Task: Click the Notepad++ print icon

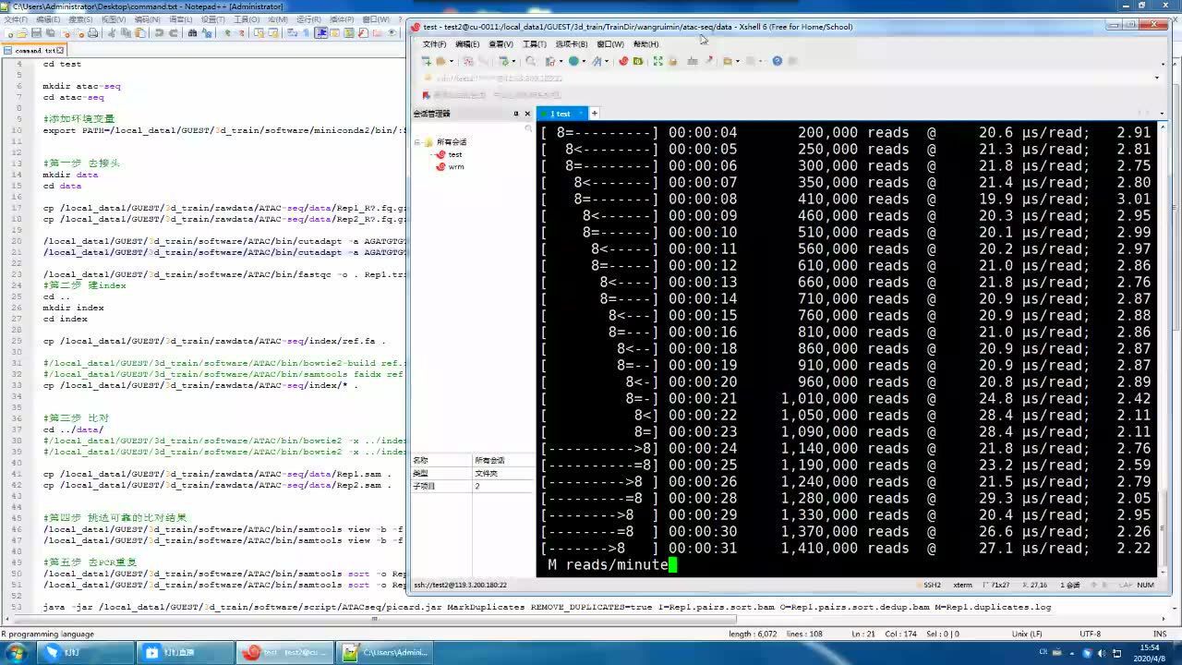Action: pyautogui.click(x=93, y=32)
